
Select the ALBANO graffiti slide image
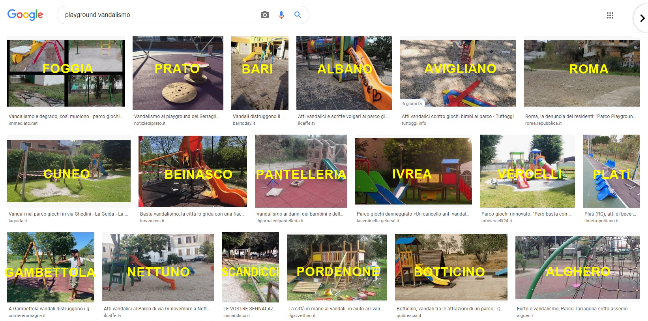pyautogui.click(x=344, y=73)
